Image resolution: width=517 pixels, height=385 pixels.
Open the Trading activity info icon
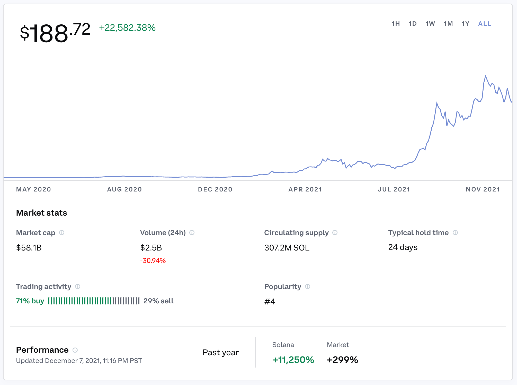tap(78, 286)
